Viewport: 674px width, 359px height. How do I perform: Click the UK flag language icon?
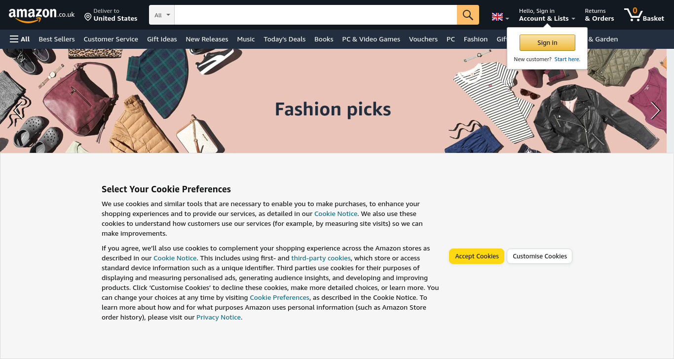click(x=497, y=17)
